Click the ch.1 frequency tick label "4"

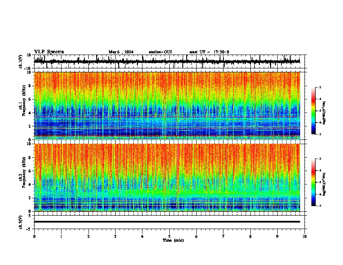(x=31, y=113)
